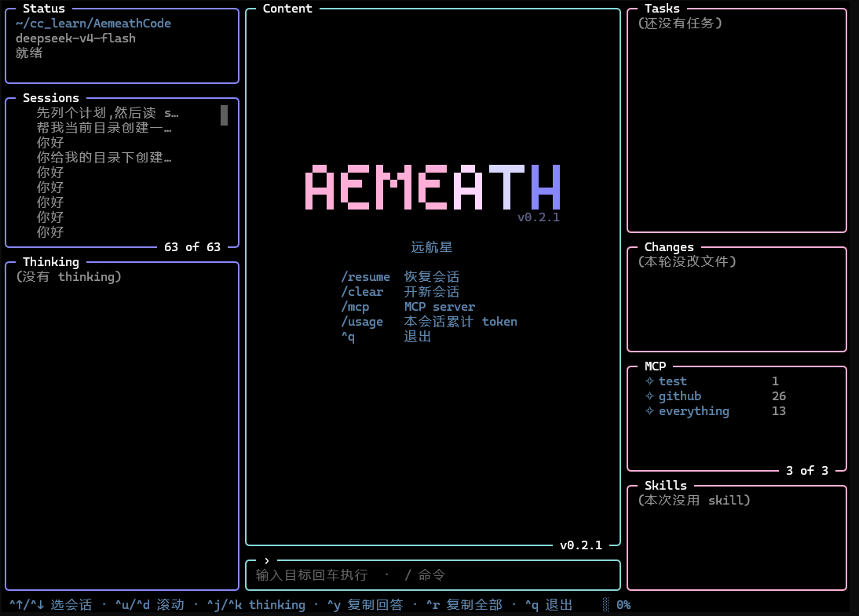Click the (本轮没改文件) placeholder
The height and width of the screenshot is (616, 859).
click(687, 262)
